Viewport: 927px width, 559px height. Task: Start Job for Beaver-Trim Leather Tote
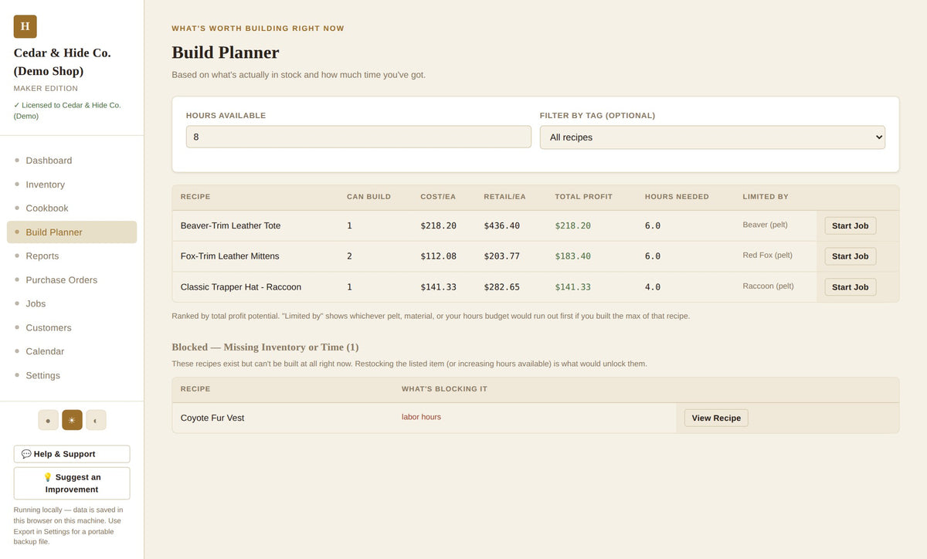point(850,225)
